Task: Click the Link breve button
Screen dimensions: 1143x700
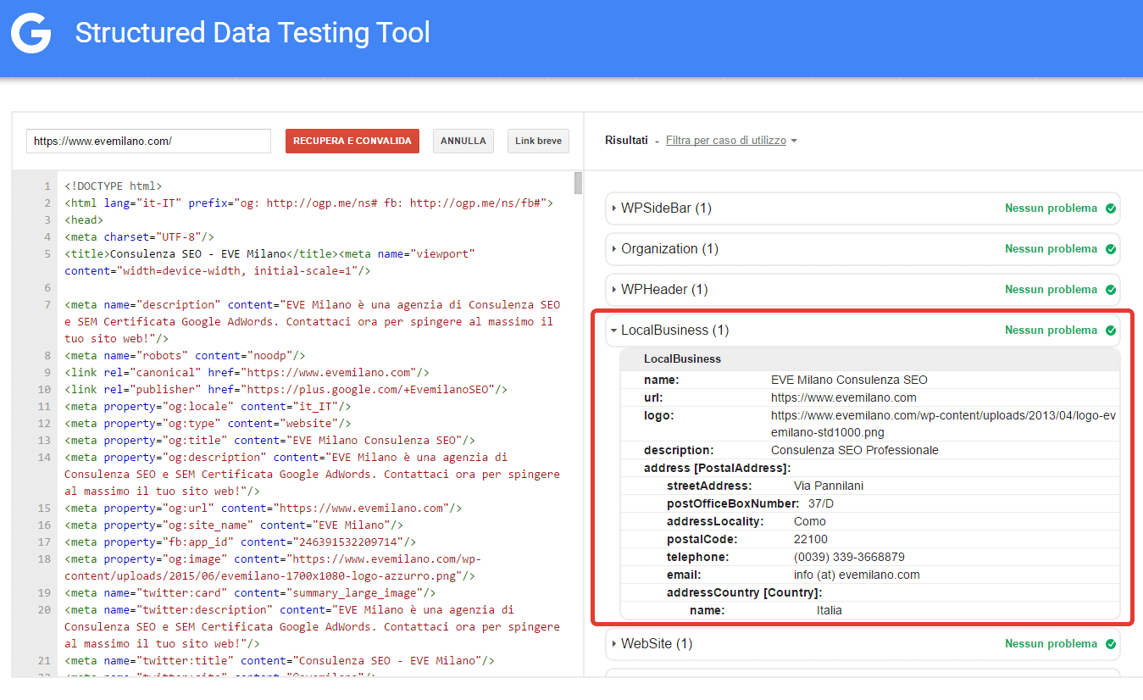Action: click(538, 141)
